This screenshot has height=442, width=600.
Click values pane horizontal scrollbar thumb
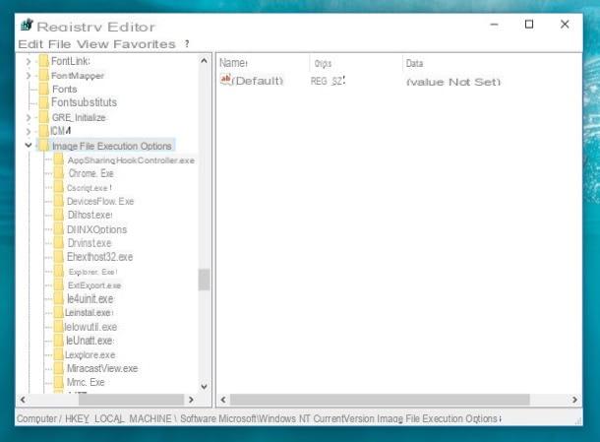click(x=380, y=400)
